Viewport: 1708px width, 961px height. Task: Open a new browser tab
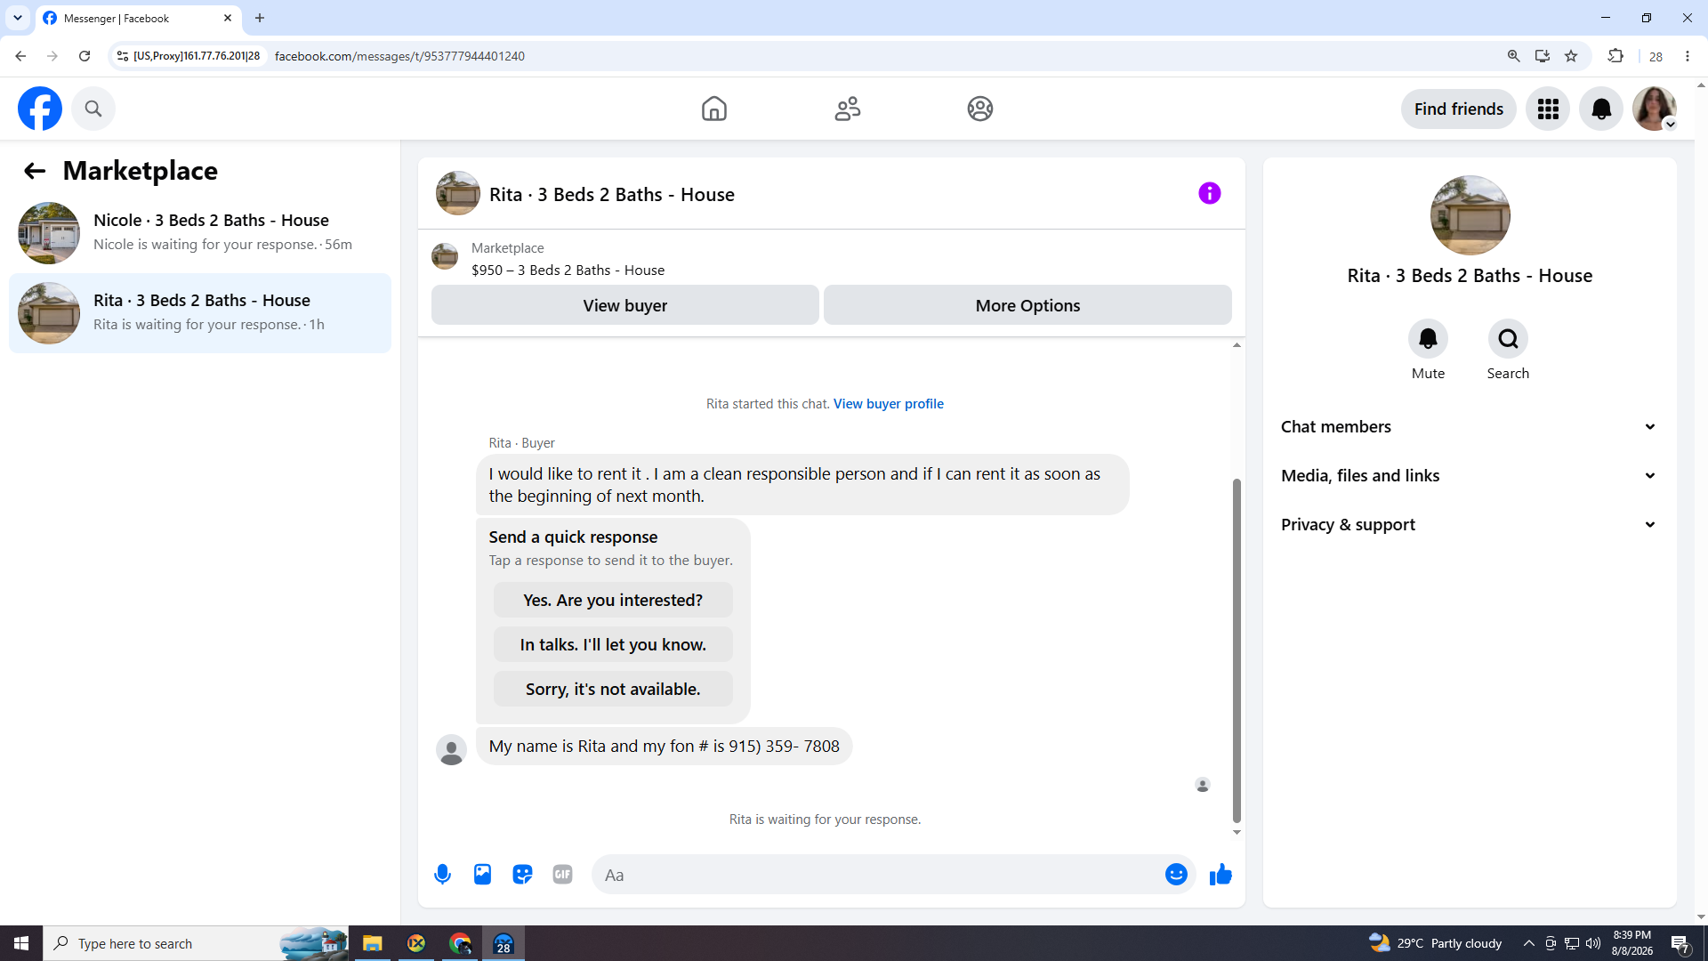260,18
